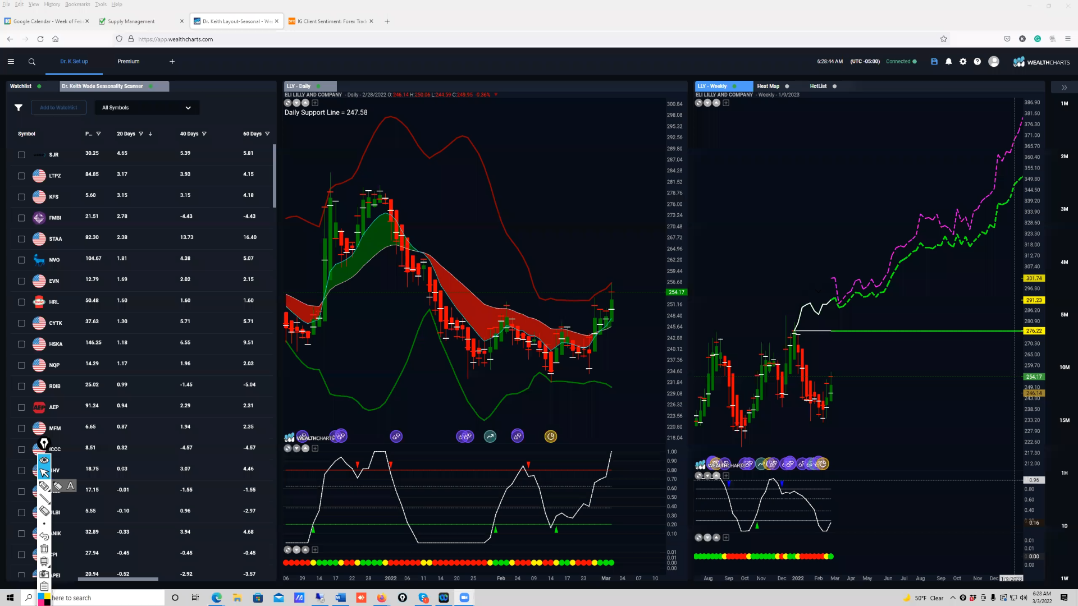Open Zoom from the Windows taskbar
Image resolution: width=1078 pixels, height=606 pixels.
pyautogui.click(x=464, y=598)
